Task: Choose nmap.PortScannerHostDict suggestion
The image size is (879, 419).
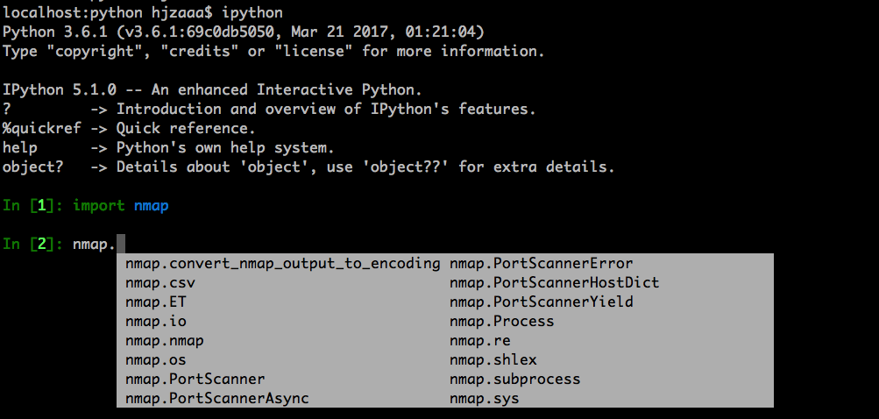Action: pyautogui.click(x=554, y=282)
